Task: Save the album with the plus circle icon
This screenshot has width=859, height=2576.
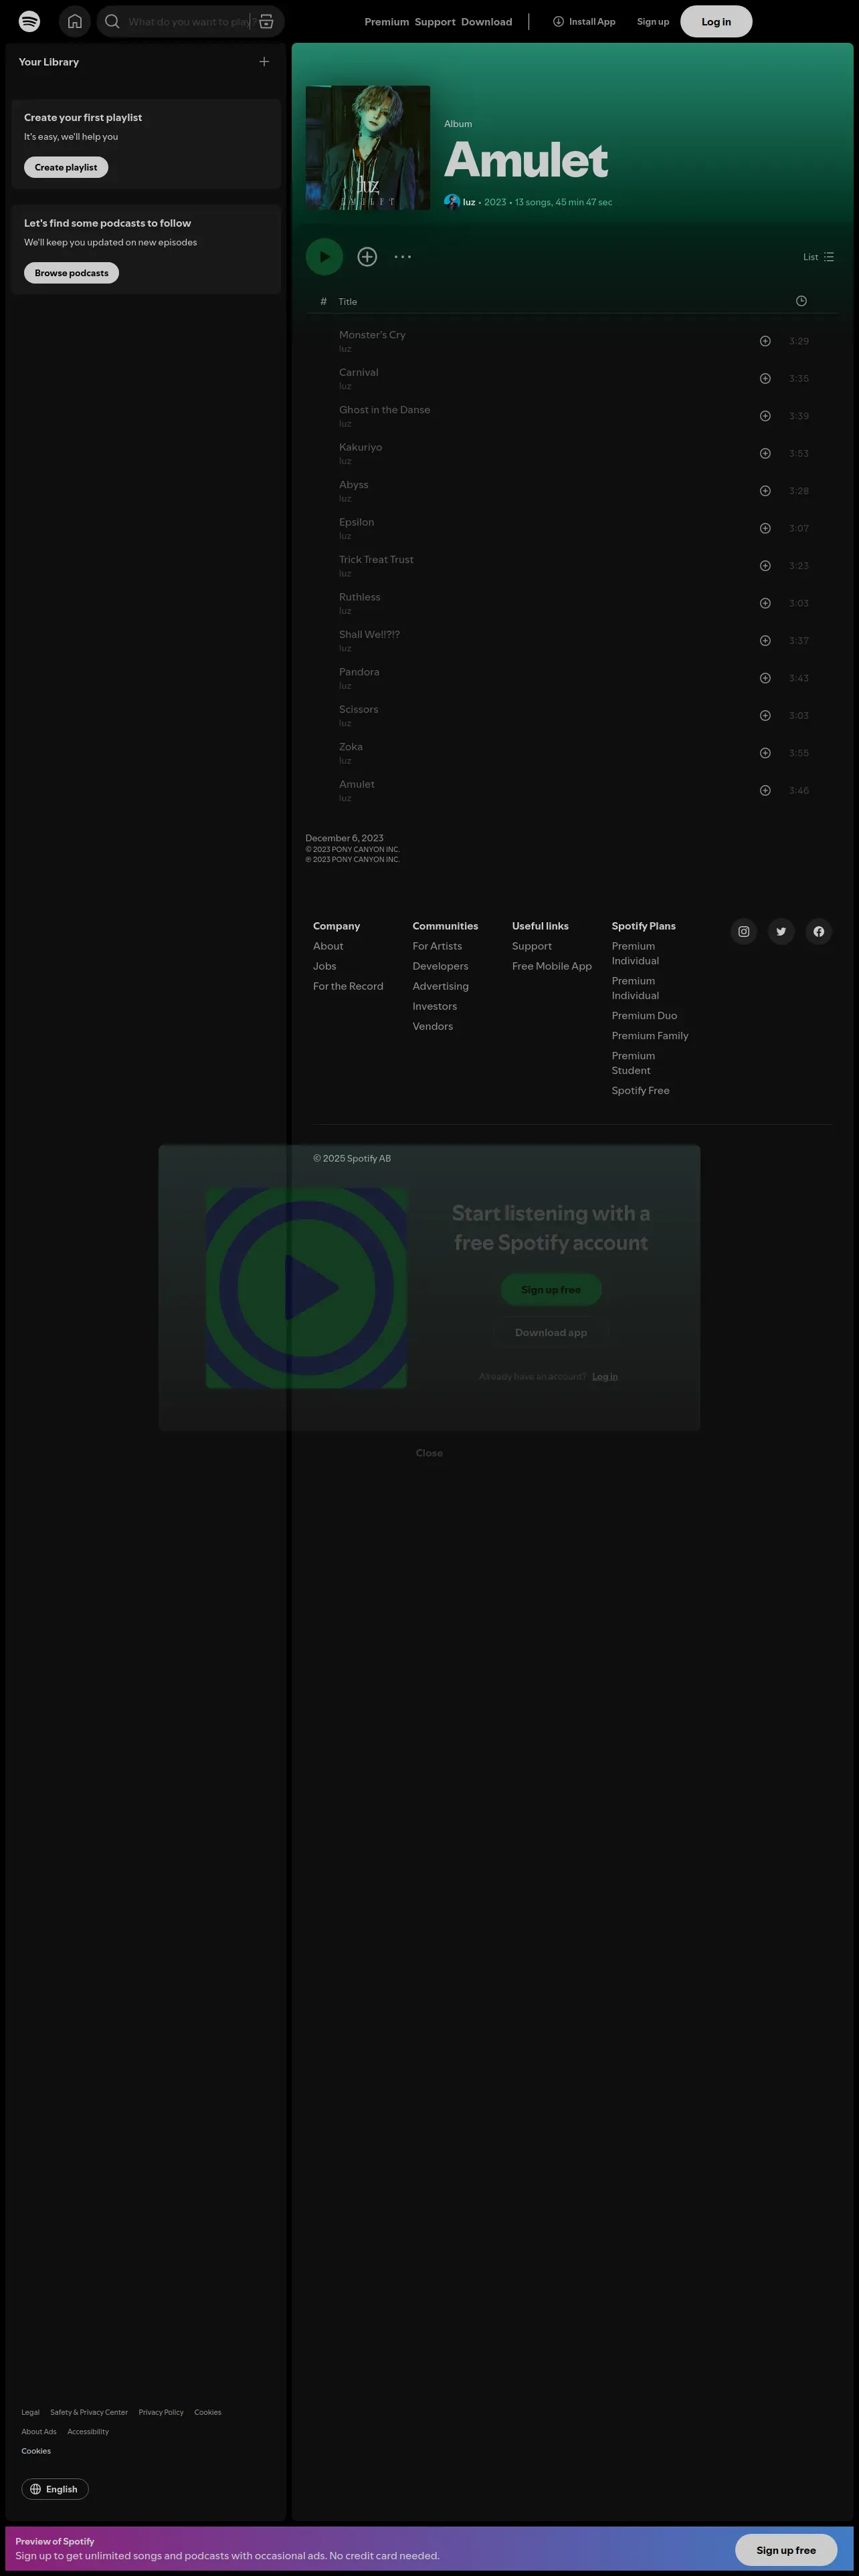Action: (x=367, y=257)
